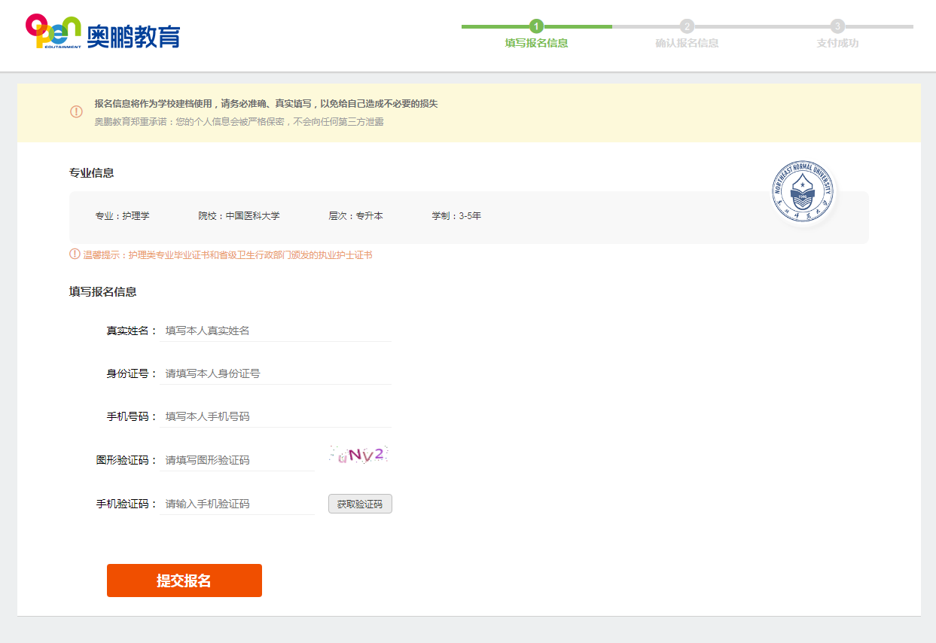Refresh the captcha image
Screen dimensions: 936x643
pos(358,455)
